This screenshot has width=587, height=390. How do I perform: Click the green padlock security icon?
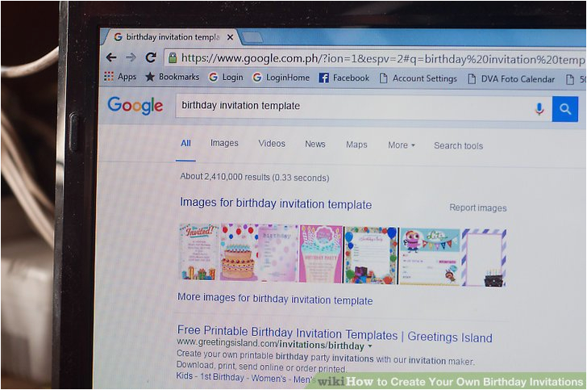tap(173, 57)
